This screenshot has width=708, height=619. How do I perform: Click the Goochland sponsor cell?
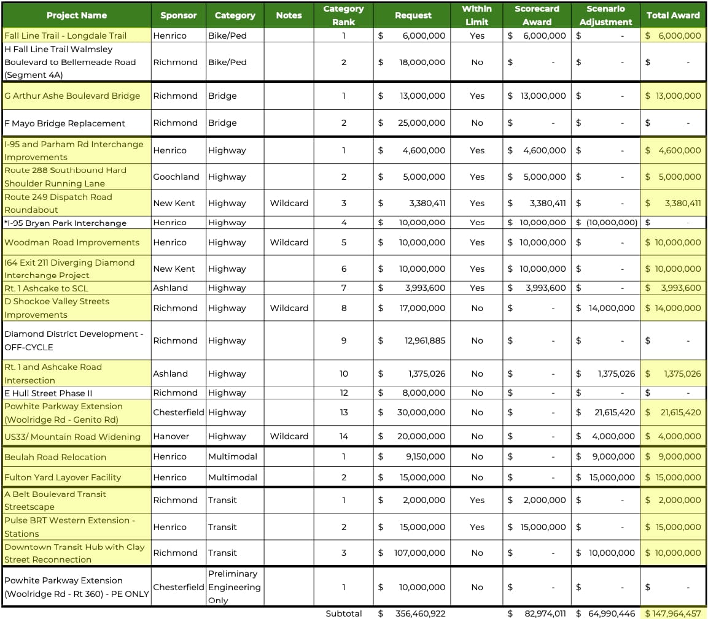point(176,177)
